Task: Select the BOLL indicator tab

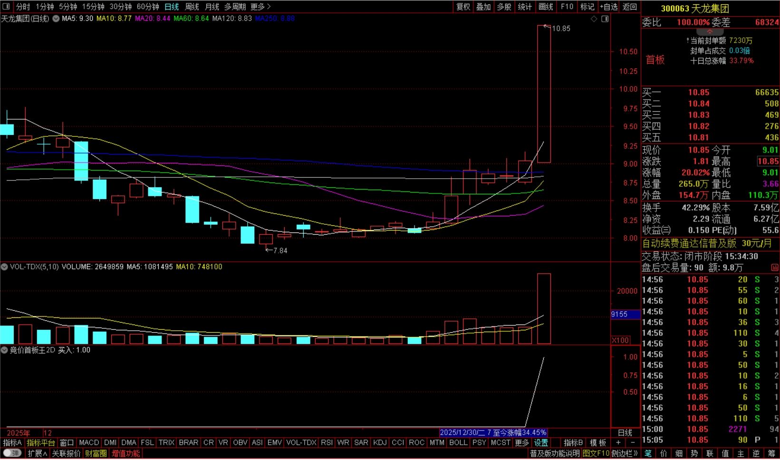Action: [x=458, y=442]
